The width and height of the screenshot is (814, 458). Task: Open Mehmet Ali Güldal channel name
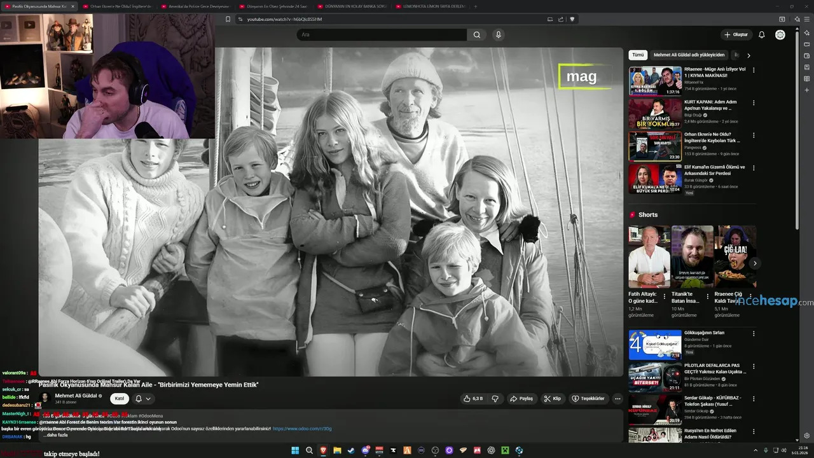[76, 396]
